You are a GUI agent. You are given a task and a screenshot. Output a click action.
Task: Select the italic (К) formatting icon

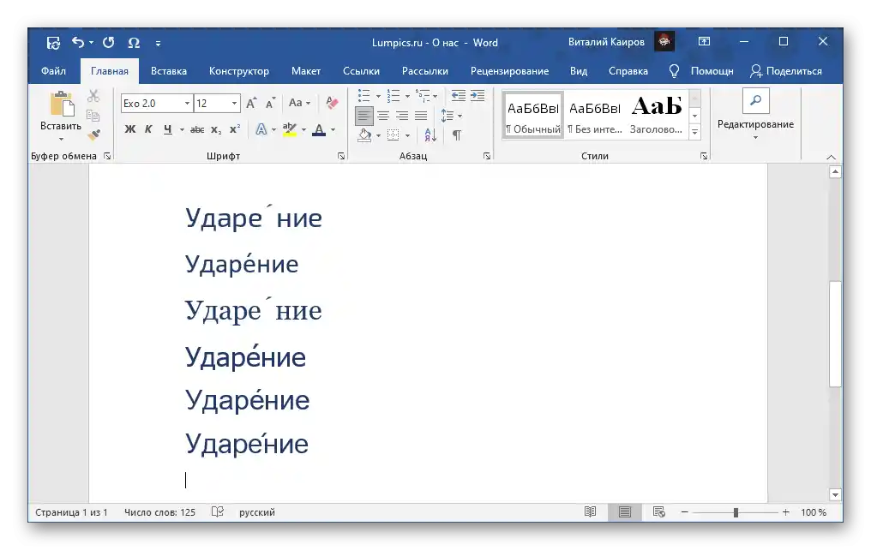(x=149, y=128)
